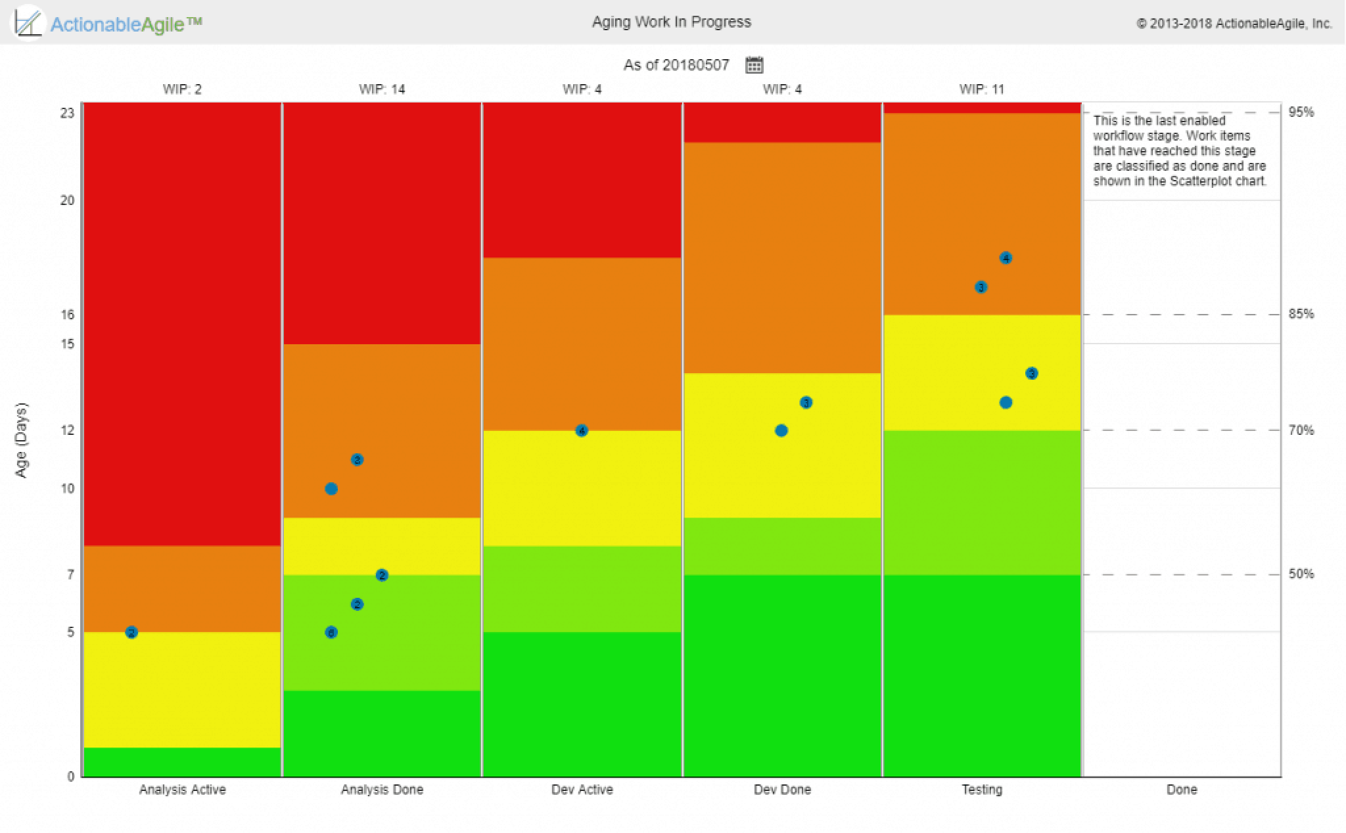
Task: Expand the As of 20180507 date selector
Action: (x=677, y=64)
